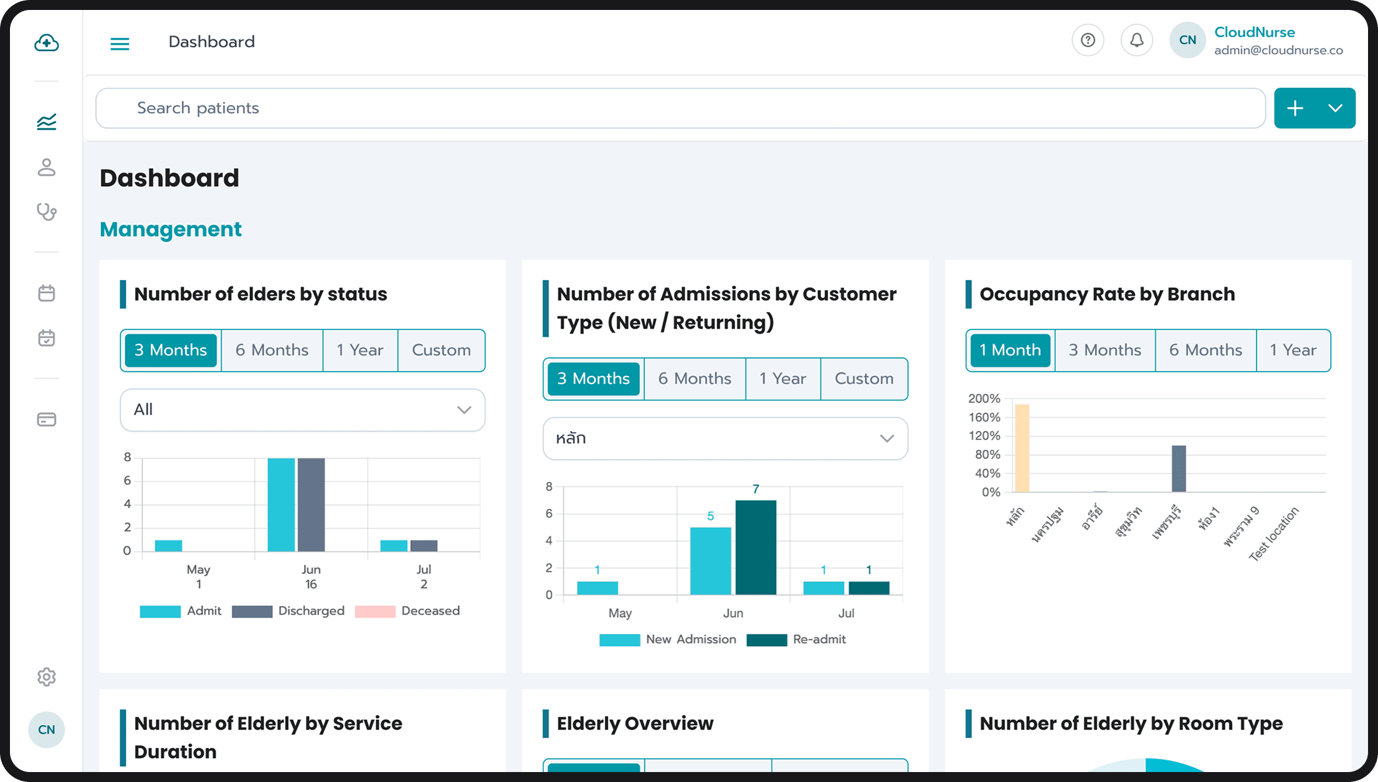Viewport: 1378px width, 782px height.
Task: Open the patients person sidebar icon
Action: click(47, 167)
